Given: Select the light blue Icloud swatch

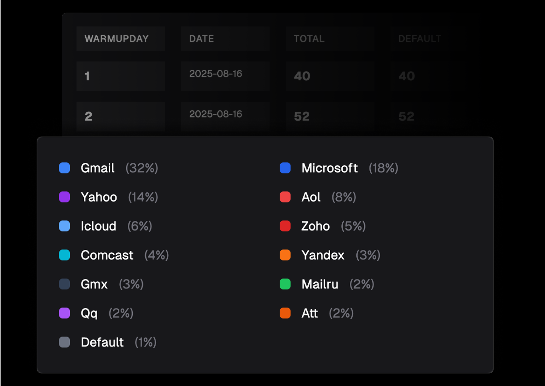Looking at the screenshot, I should (64, 226).
